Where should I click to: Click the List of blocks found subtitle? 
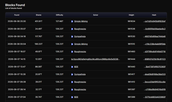[13, 8]
